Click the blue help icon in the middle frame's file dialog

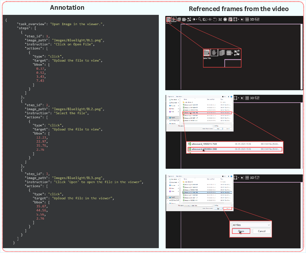point(231,97)
